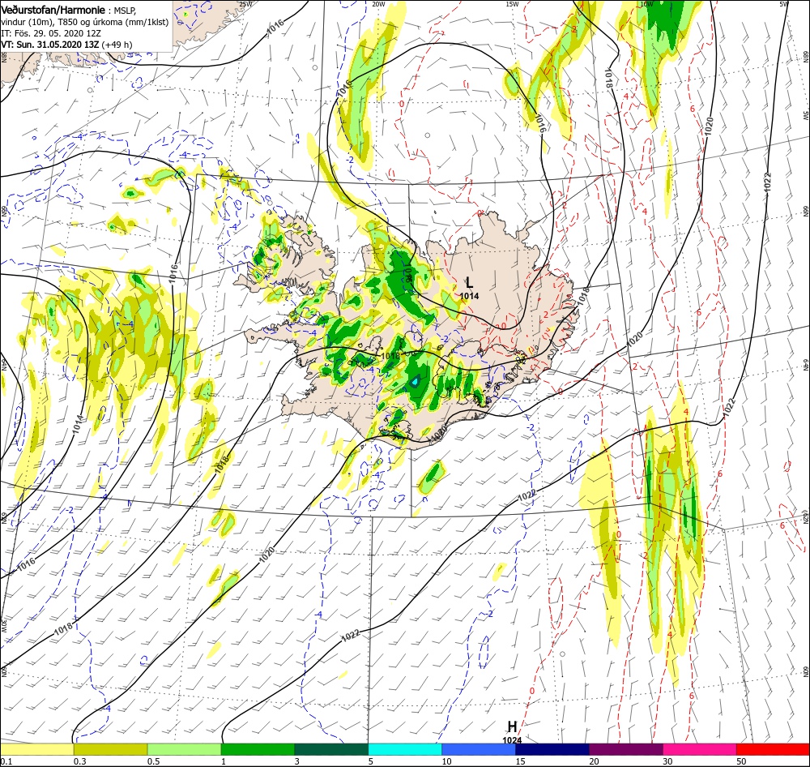Pick the blue 10–15 legend color block
This screenshot has width=810, height=767.
click(x=479, y=749)
